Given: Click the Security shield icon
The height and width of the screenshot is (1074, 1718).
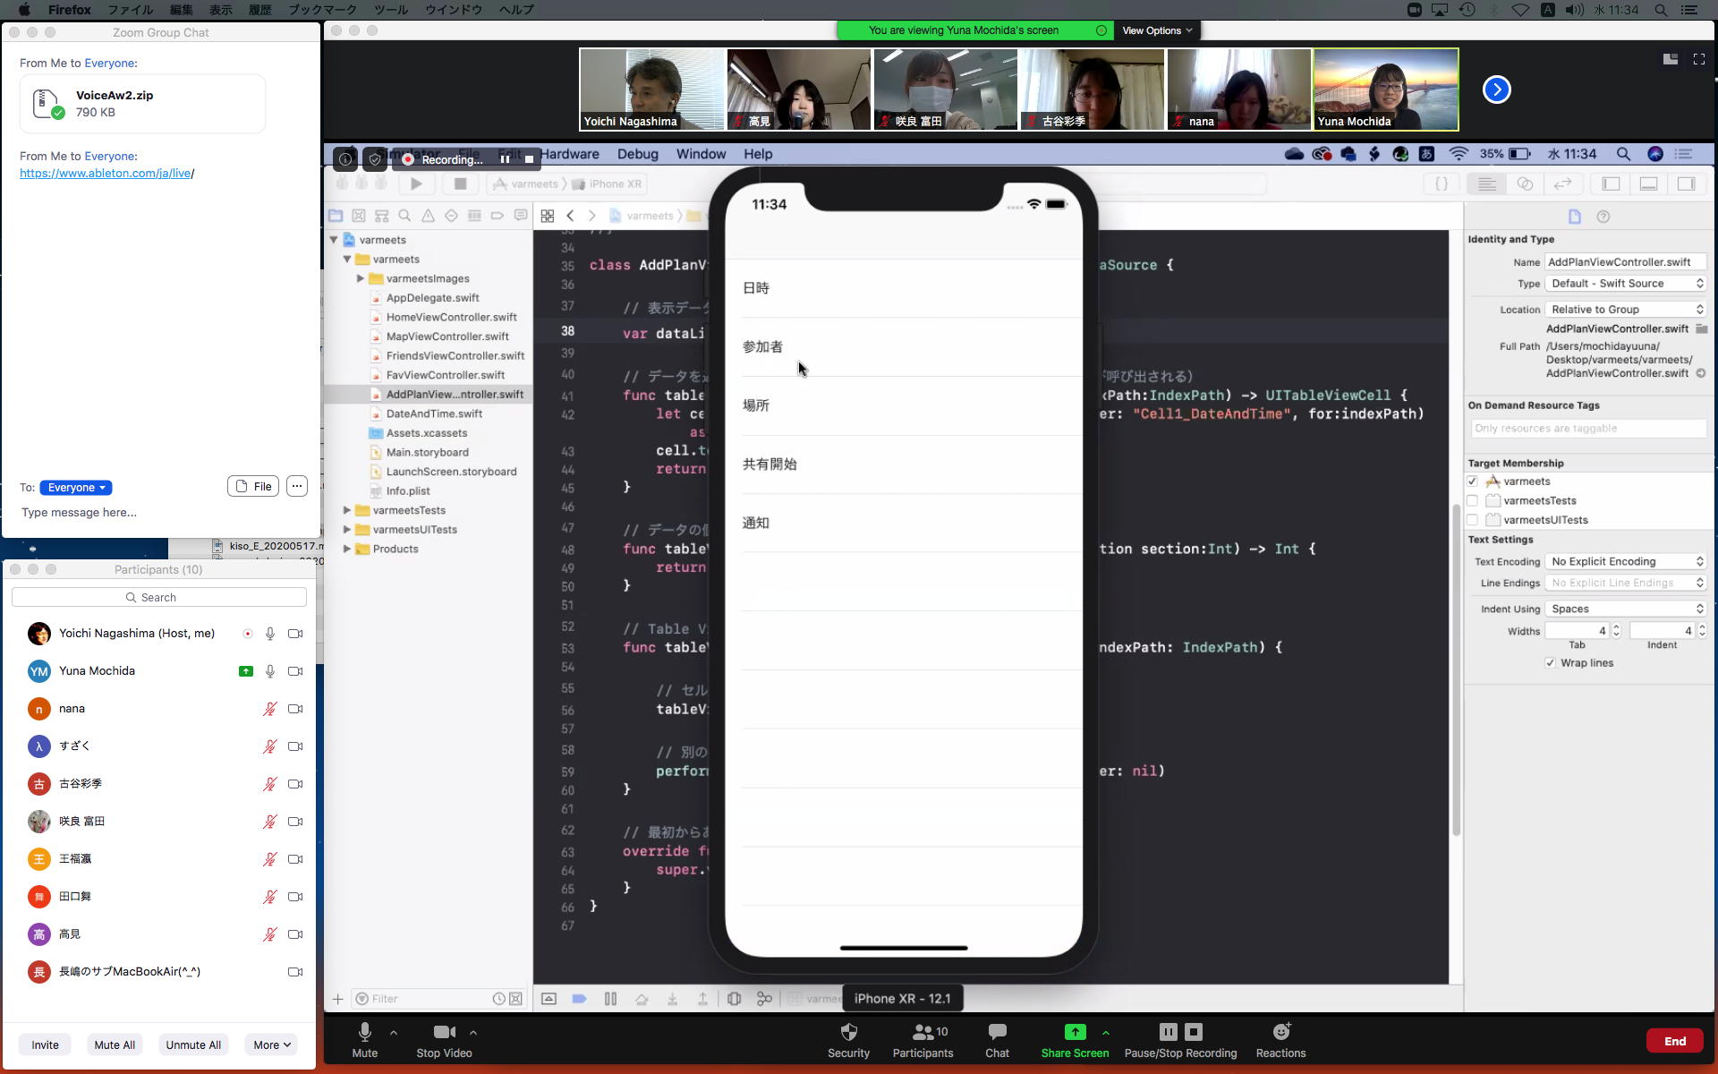Looking at the screenshot, I should pyautogui.click(x=848, y=1032).
